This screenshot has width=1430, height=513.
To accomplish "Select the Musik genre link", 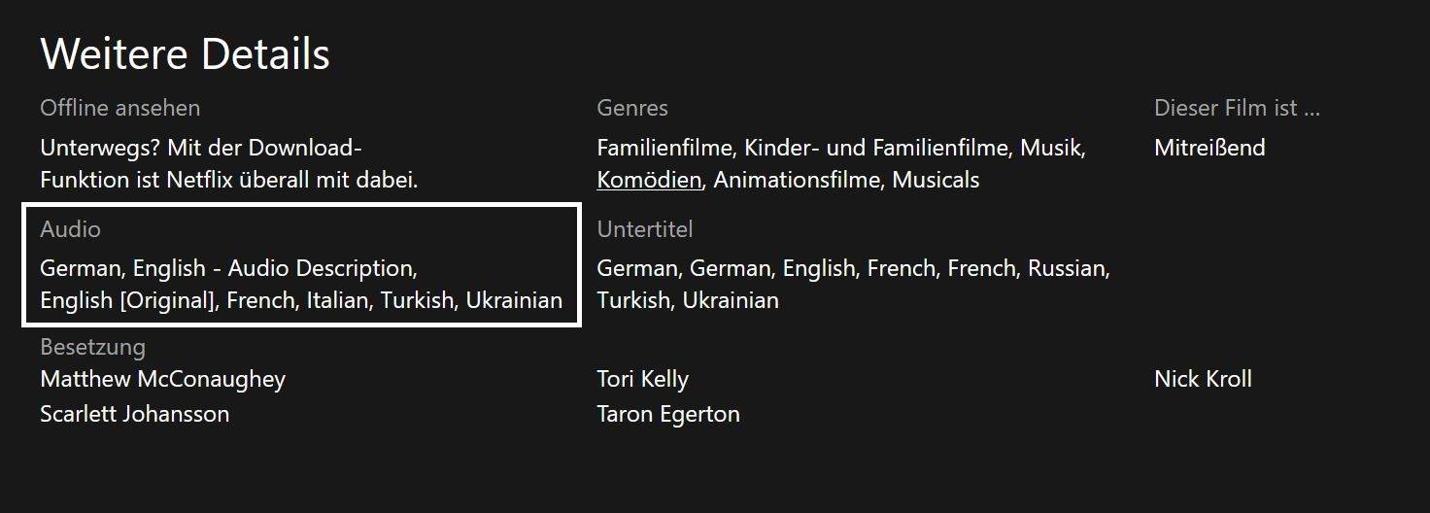I will 1051,148.
